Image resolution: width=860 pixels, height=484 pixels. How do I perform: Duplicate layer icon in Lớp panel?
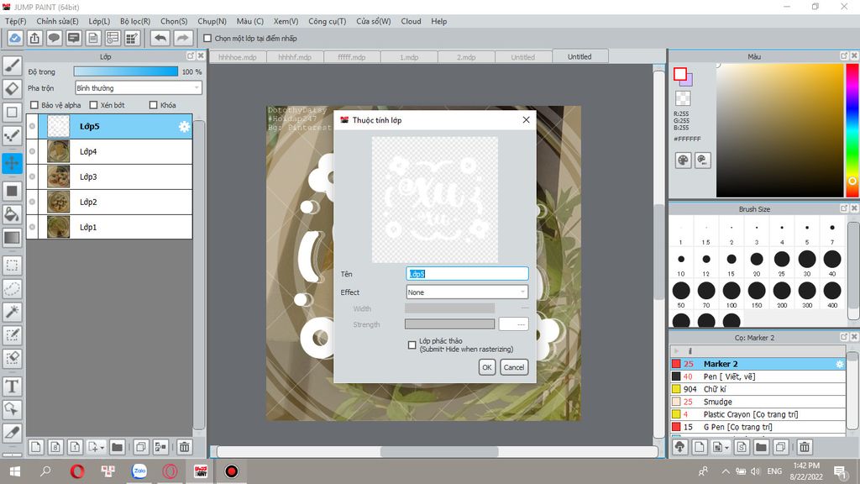coord(141,447)
